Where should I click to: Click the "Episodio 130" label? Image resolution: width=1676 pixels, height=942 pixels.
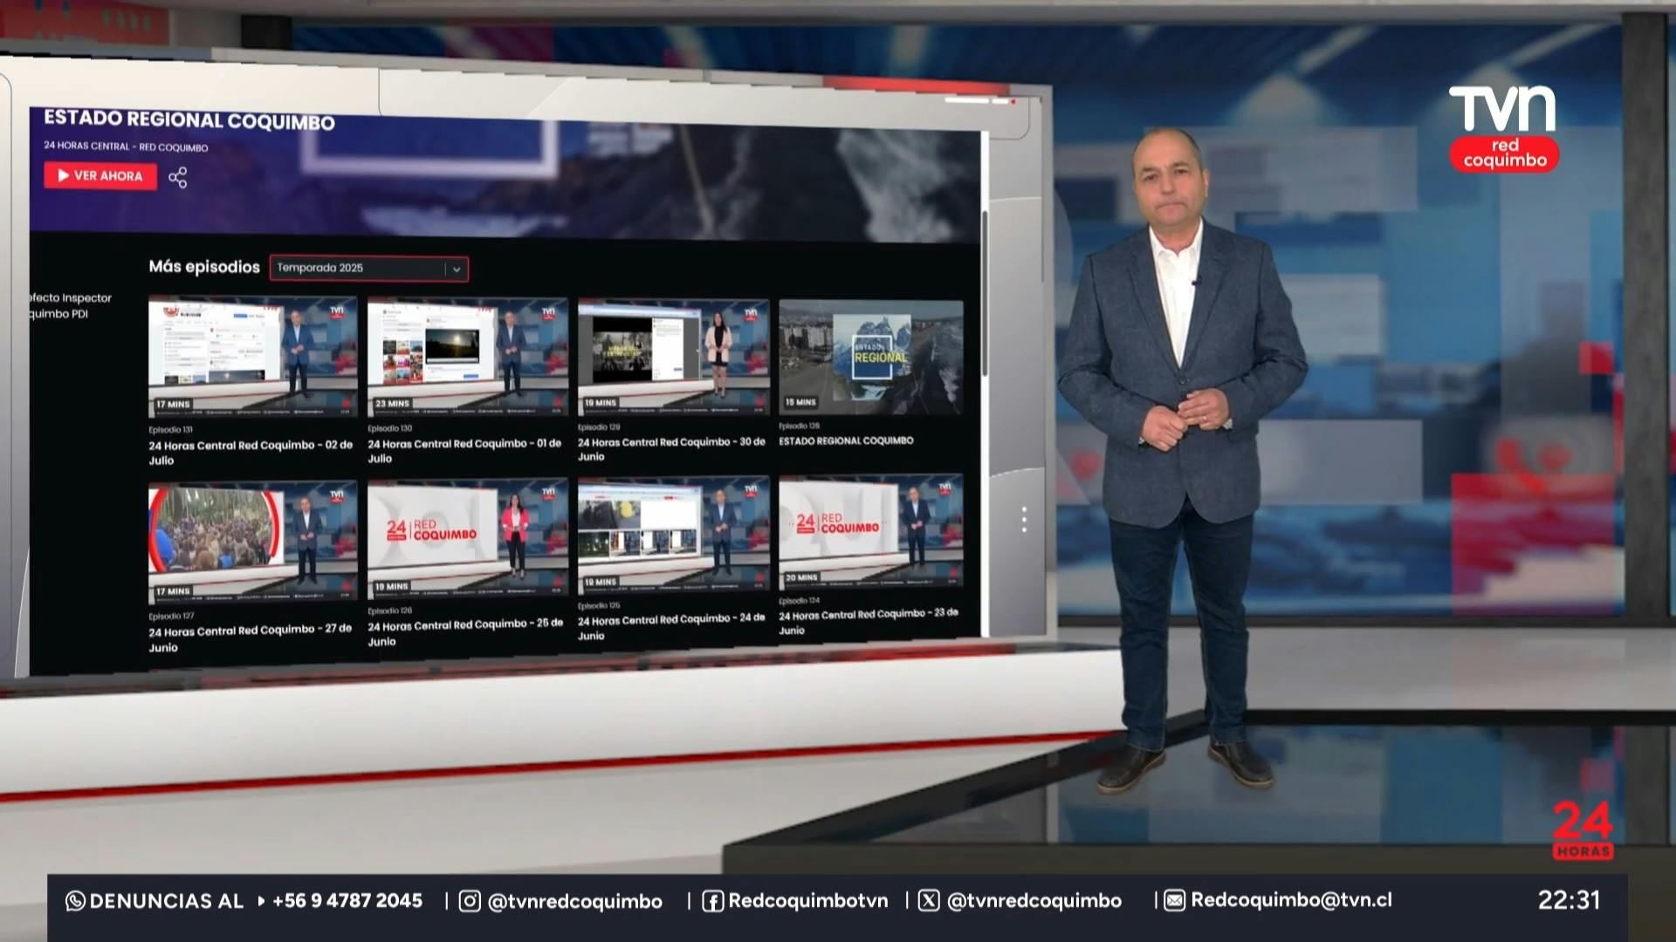coord(389,428)
